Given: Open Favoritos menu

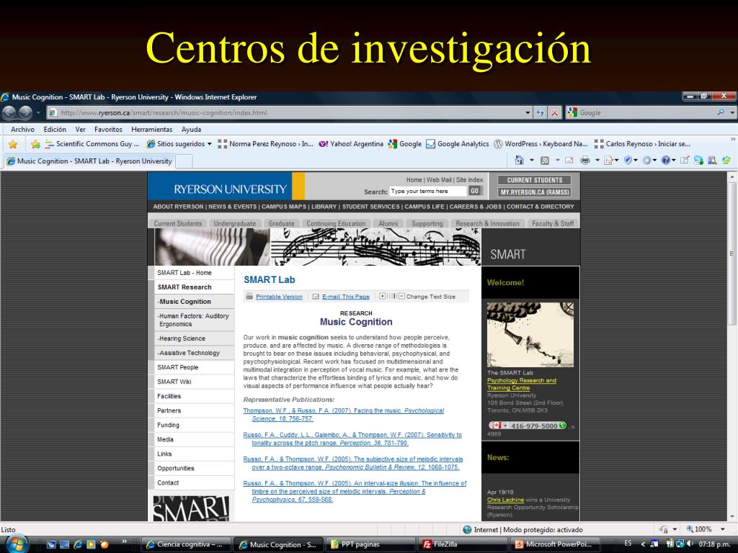Looking at the screenshot, I should tap(108, 130).
